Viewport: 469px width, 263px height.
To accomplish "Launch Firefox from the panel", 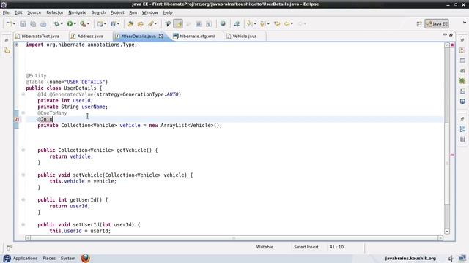I will pyautogui.click(x=86, y=258).
